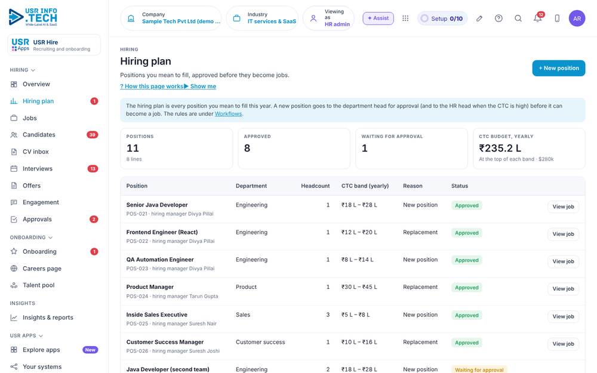This screenshot has height=373, width=597.
Task: Collapse the USR APPS section chevron
Action: tap(41, 335)
